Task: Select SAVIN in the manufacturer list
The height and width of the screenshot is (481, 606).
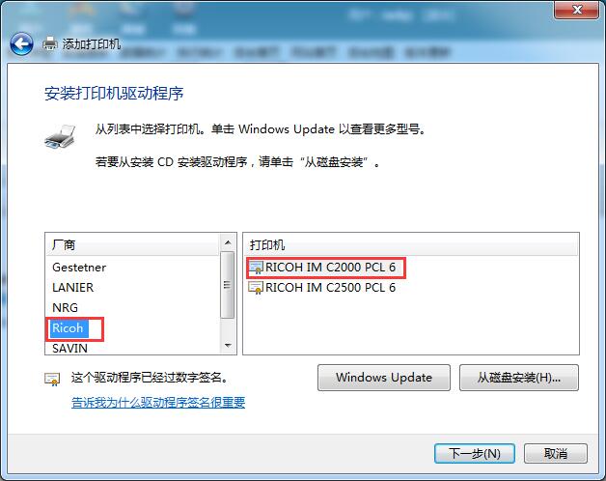Action: pos(69,349)
